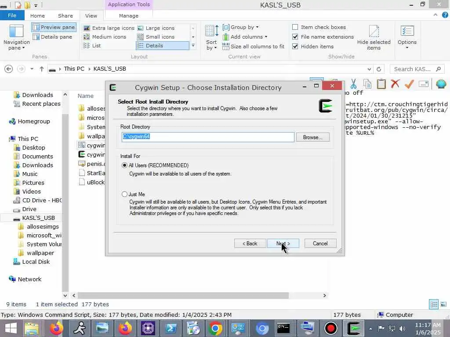Click the horizontal scrollbar in file list
Image resolution: width=450 pixels, height=337 pixels.
pyautogui.click(x=183, y=295)
